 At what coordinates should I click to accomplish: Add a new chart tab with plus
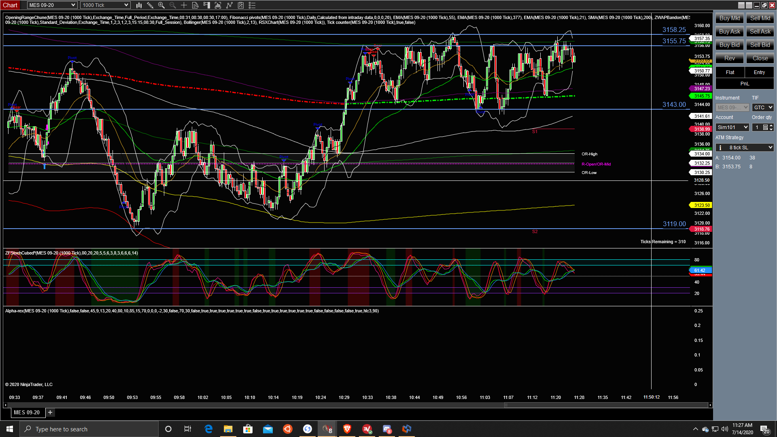tap(50, 412)
